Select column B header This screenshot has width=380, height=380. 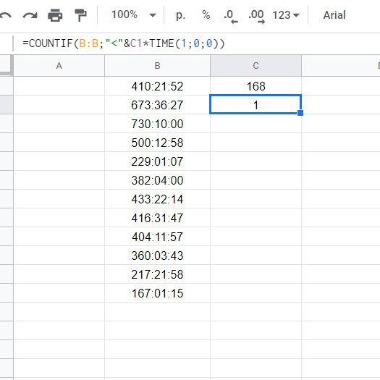pyautogui.click(x=157, y=65)
